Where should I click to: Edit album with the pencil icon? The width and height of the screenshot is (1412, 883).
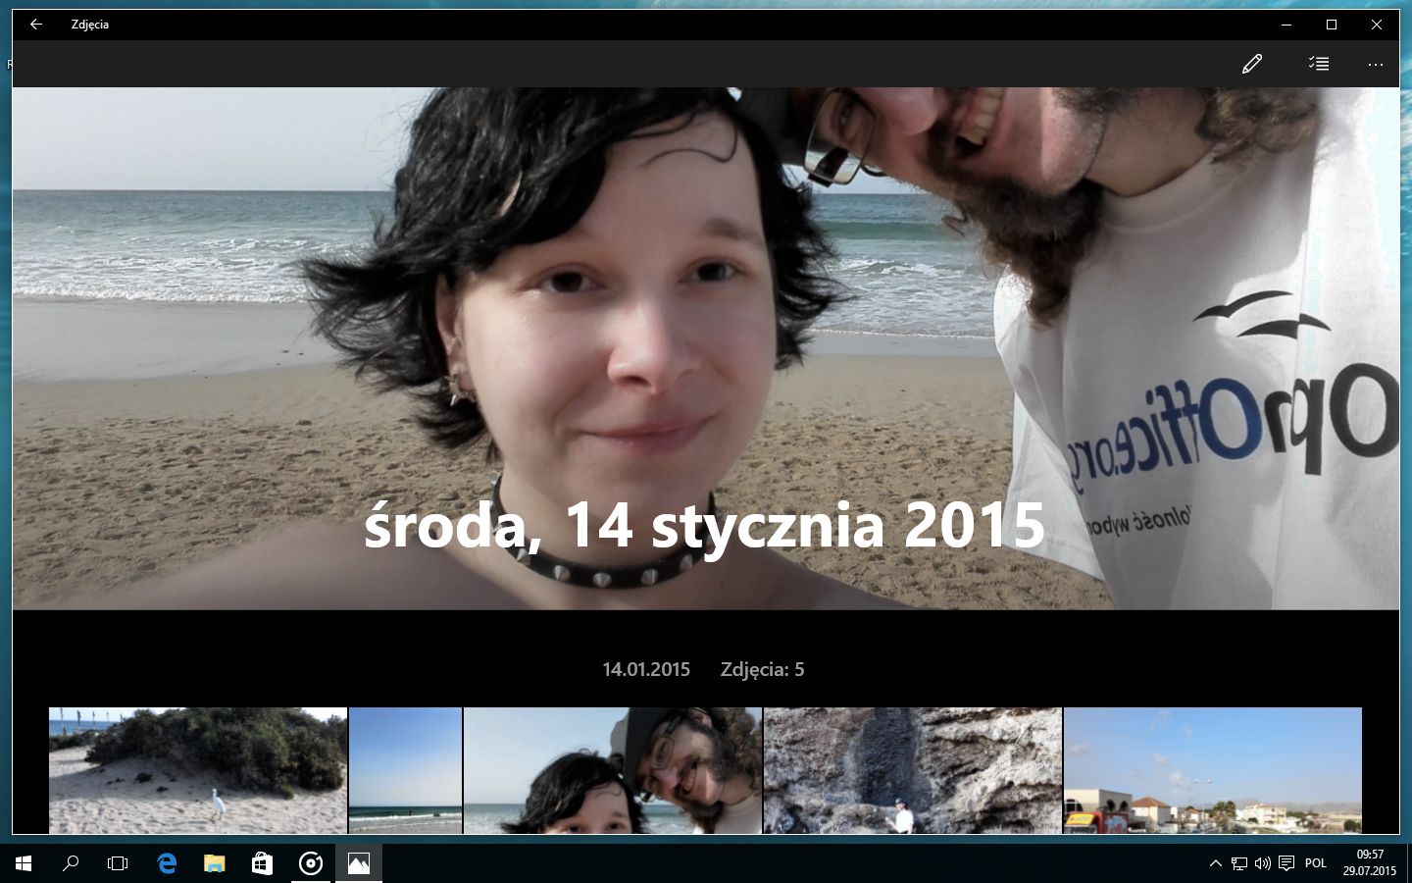click(x=1251, y=64)
